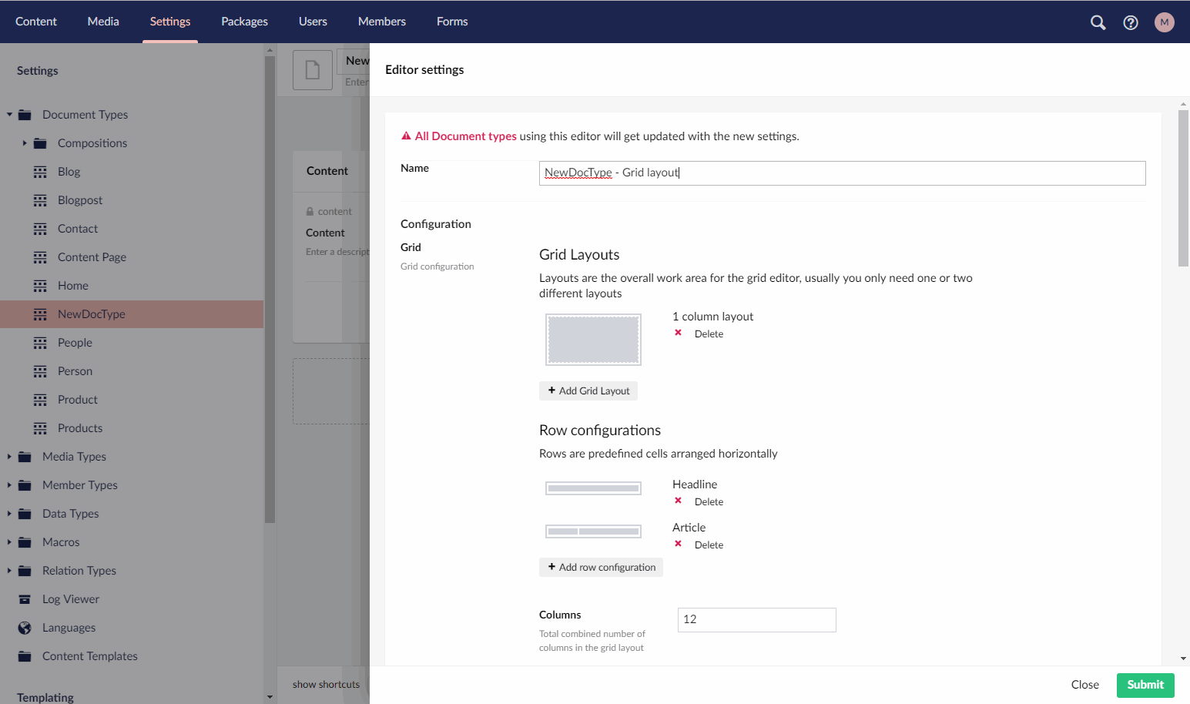Click the Languages globe icon

tap(23, 627)
